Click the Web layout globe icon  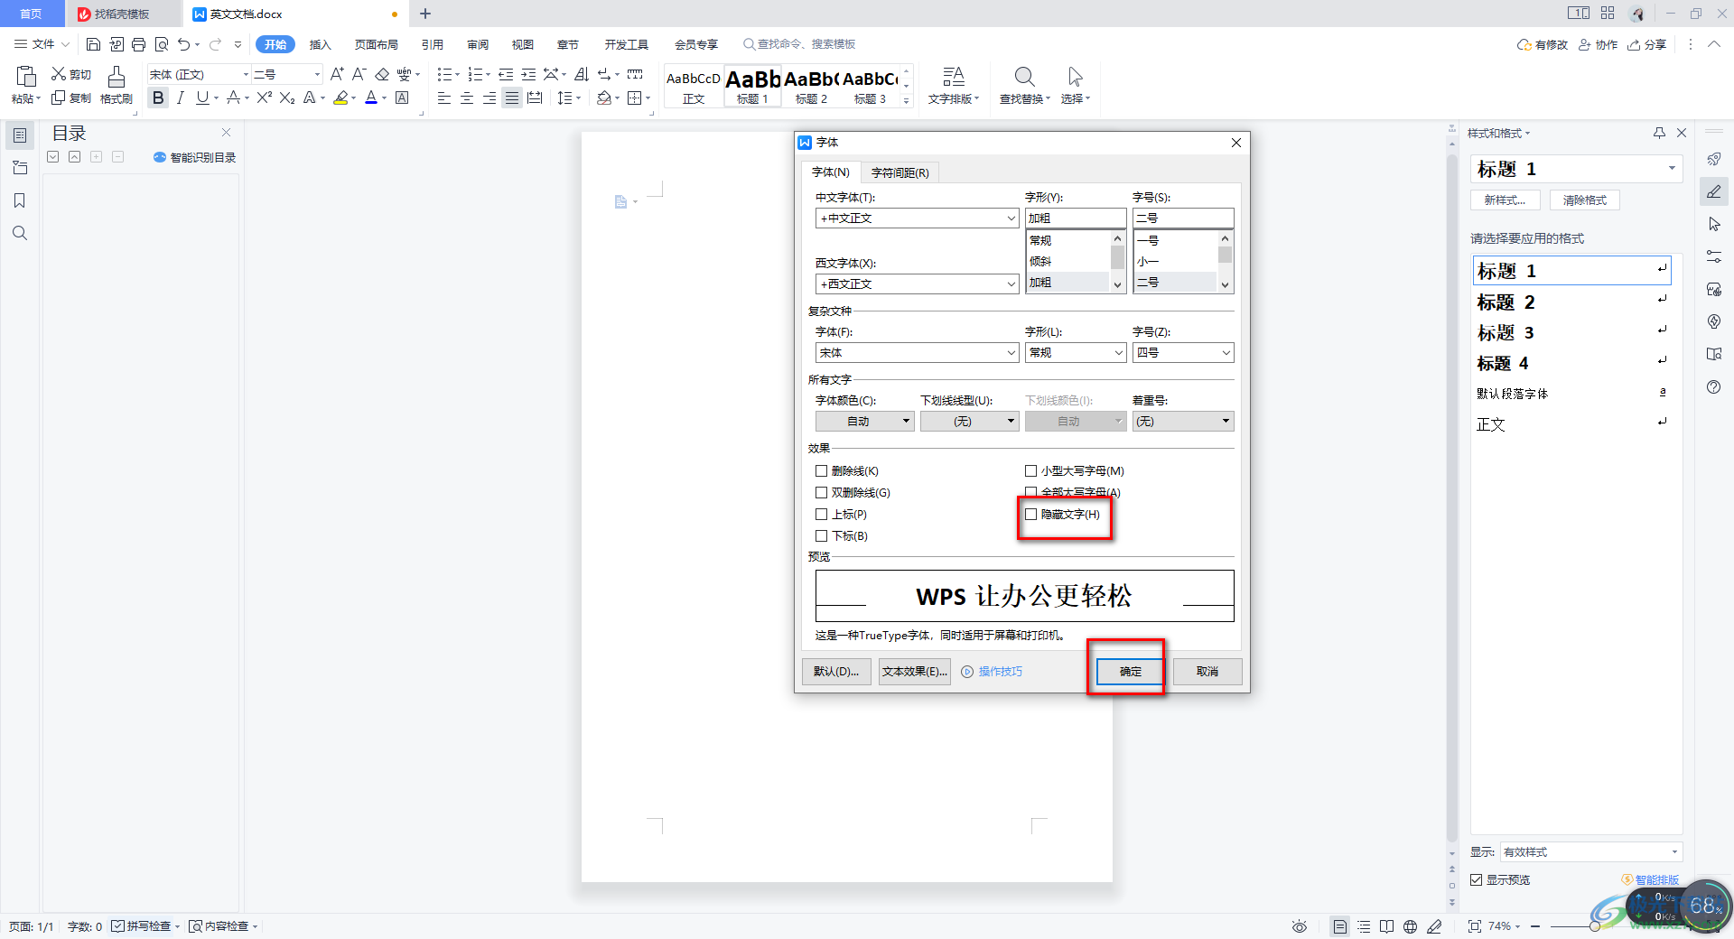(x=1411, y=926)
